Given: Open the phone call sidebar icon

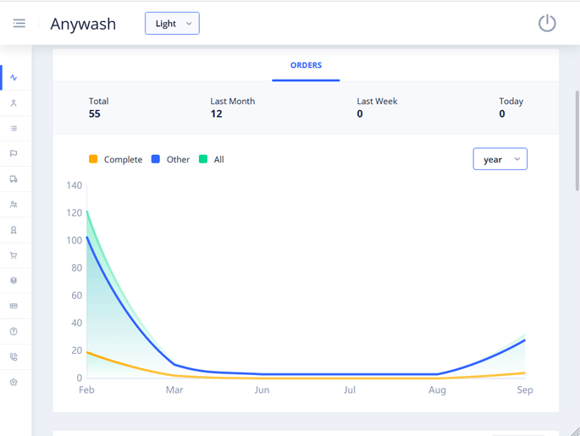Looking at the screenshot, I should point(14,357).
